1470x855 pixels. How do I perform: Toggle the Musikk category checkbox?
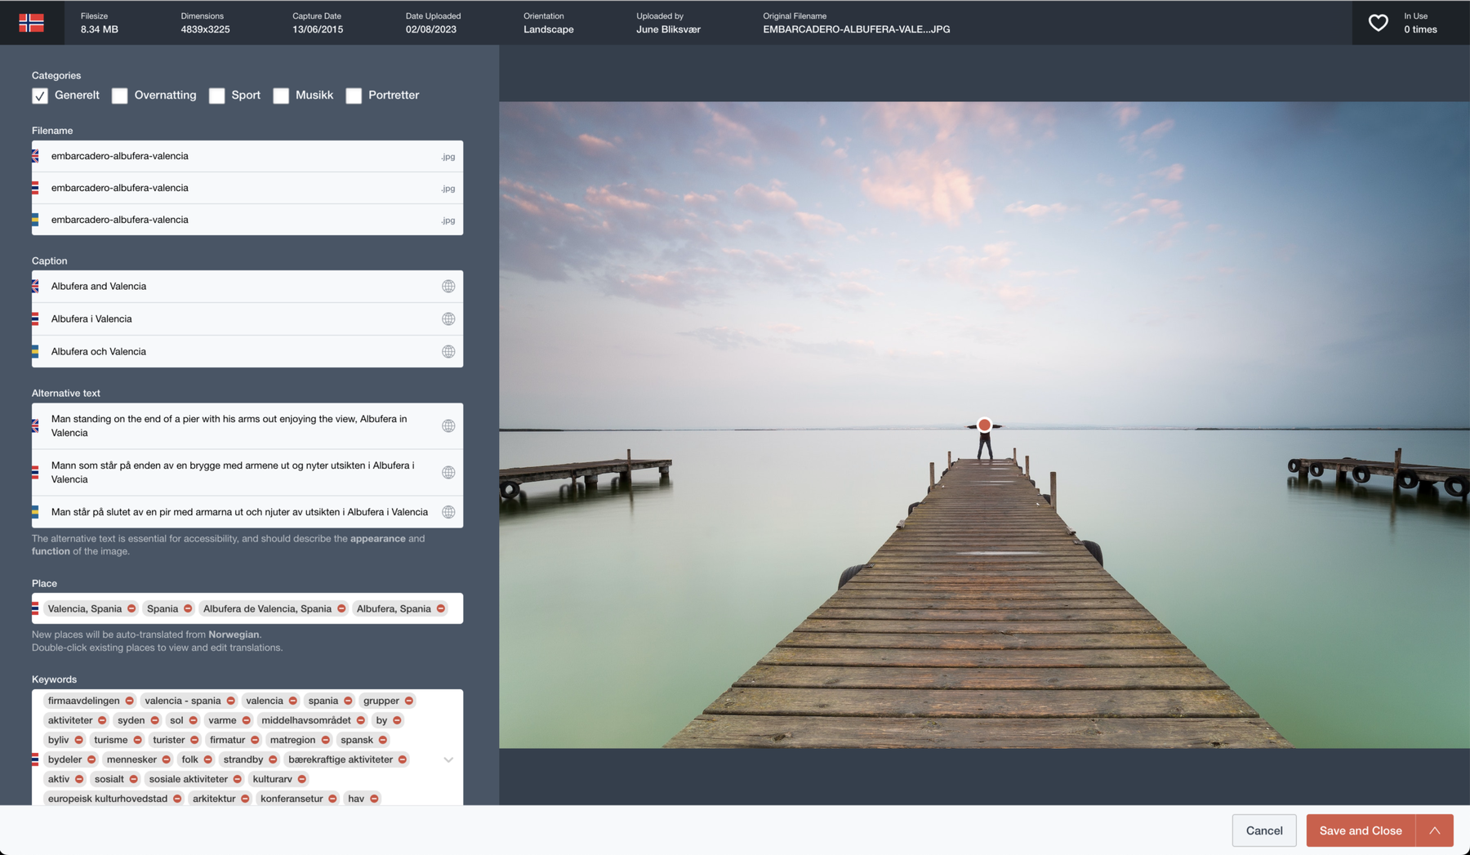[281, 96]
